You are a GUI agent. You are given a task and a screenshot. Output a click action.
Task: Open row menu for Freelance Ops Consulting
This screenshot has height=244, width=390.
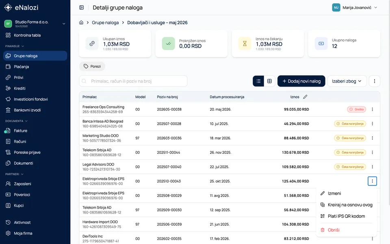pyautogui.click(x=373, y=109)
